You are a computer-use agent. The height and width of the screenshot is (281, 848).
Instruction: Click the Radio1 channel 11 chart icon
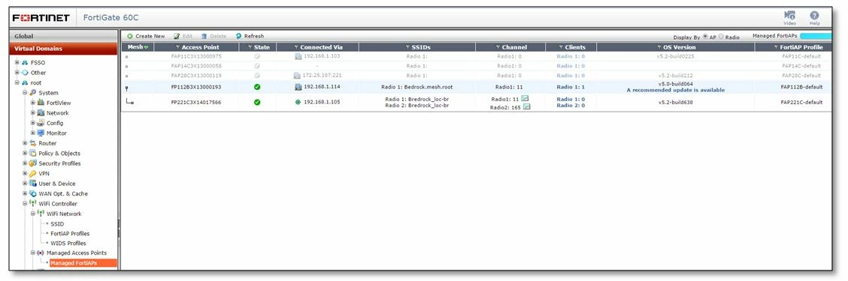tap(525, 99)
